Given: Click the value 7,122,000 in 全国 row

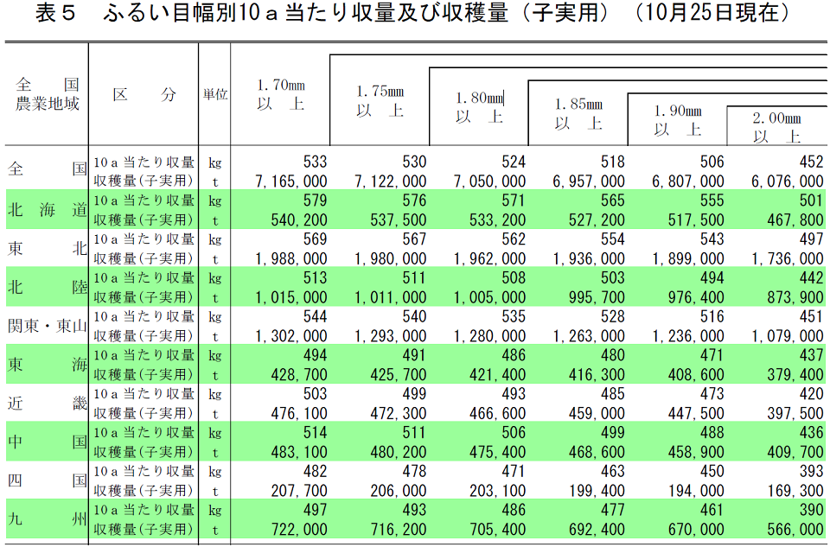Looking at the screenshot, I should (x=391, y=181).
